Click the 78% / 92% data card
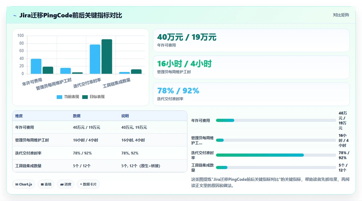 point(251,94)
